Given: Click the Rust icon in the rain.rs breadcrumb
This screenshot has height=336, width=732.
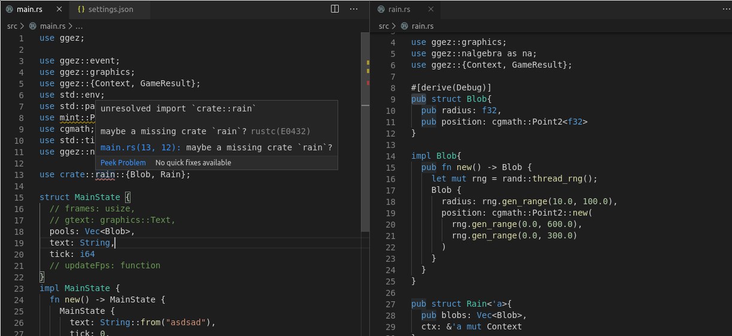Looking at the screenshot, I should click(404, 26).
